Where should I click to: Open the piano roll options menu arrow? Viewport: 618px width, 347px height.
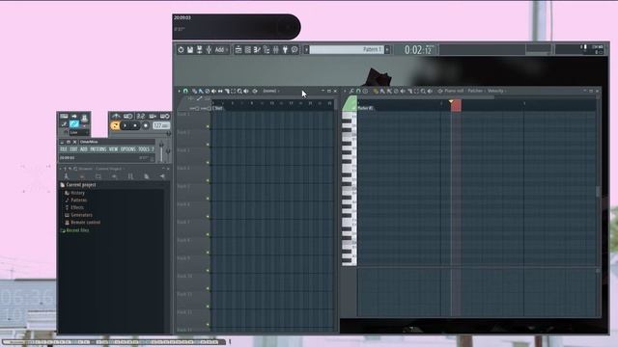click(x=346, y=92)
